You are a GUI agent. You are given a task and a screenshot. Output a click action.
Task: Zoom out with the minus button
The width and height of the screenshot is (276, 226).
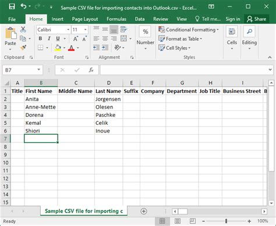tap(203, 221)
